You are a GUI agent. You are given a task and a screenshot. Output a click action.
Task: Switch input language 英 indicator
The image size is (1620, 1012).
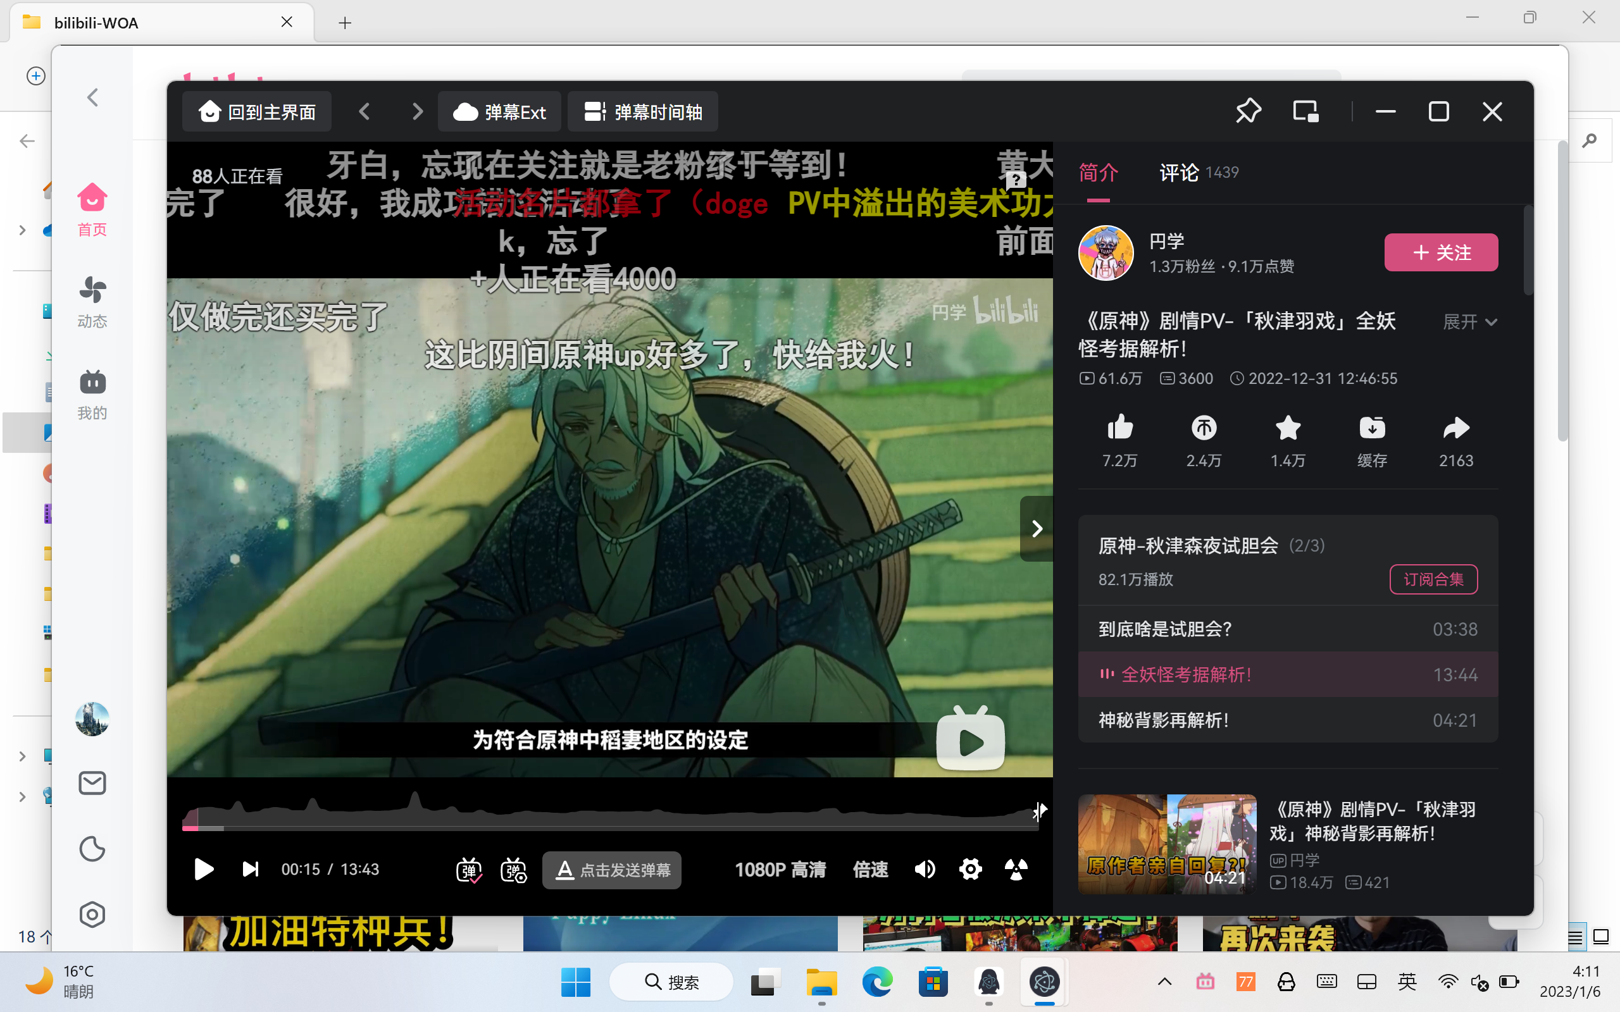point(1407,982)
